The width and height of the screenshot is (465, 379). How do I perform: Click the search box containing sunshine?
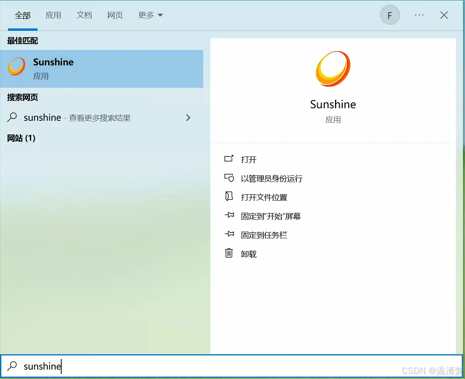pos(231,366)
